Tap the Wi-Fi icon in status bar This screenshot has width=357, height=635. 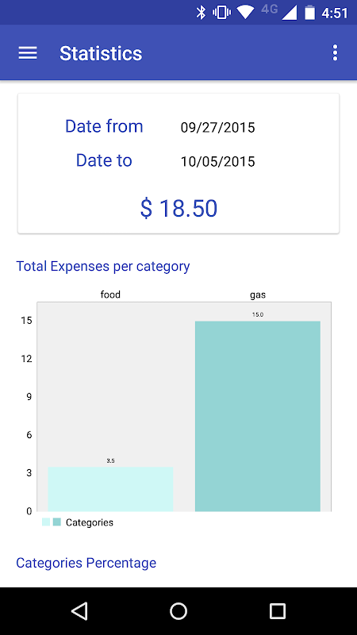pyautogui.click(x=245, y=13)
